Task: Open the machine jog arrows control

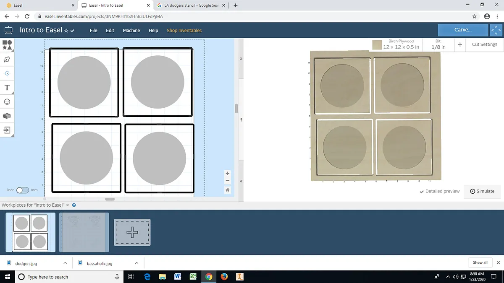Action: [496, 30]
